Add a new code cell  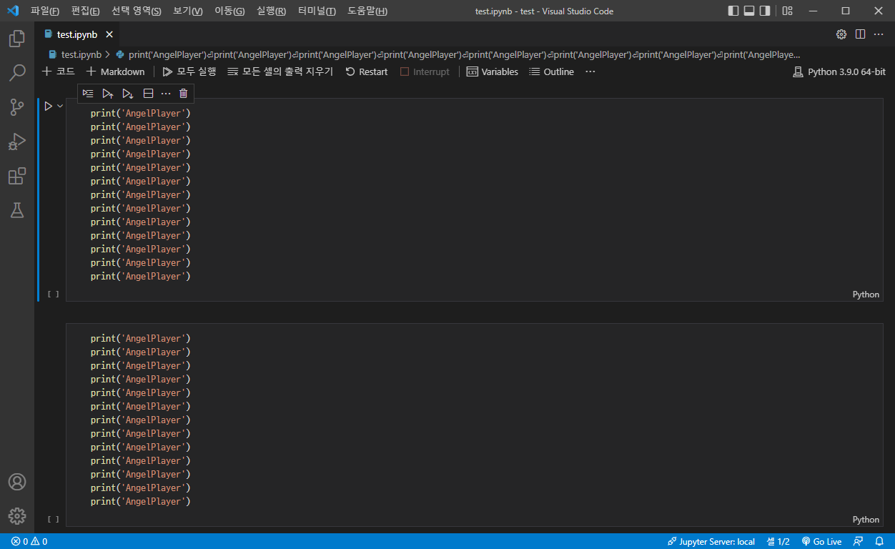(59, 71)
